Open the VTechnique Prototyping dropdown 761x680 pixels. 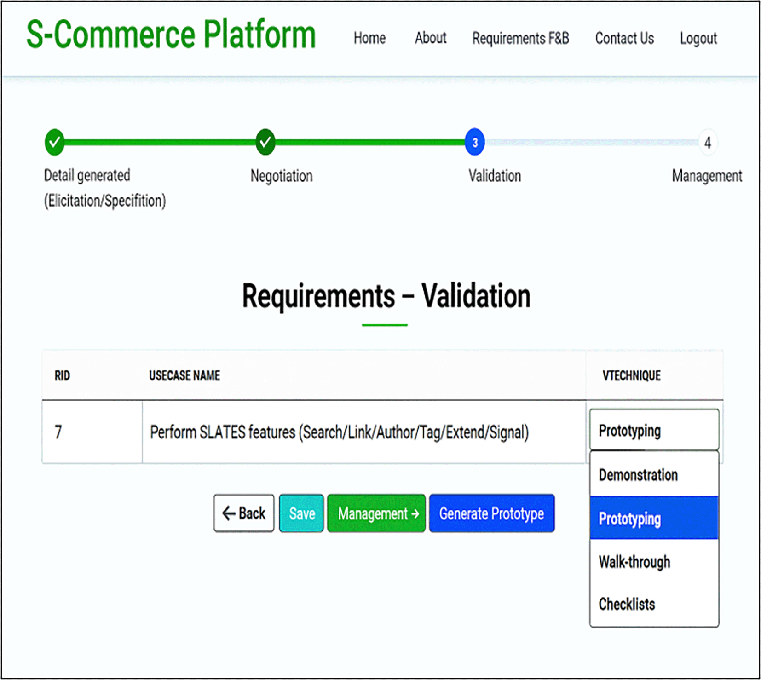[653, 430]
